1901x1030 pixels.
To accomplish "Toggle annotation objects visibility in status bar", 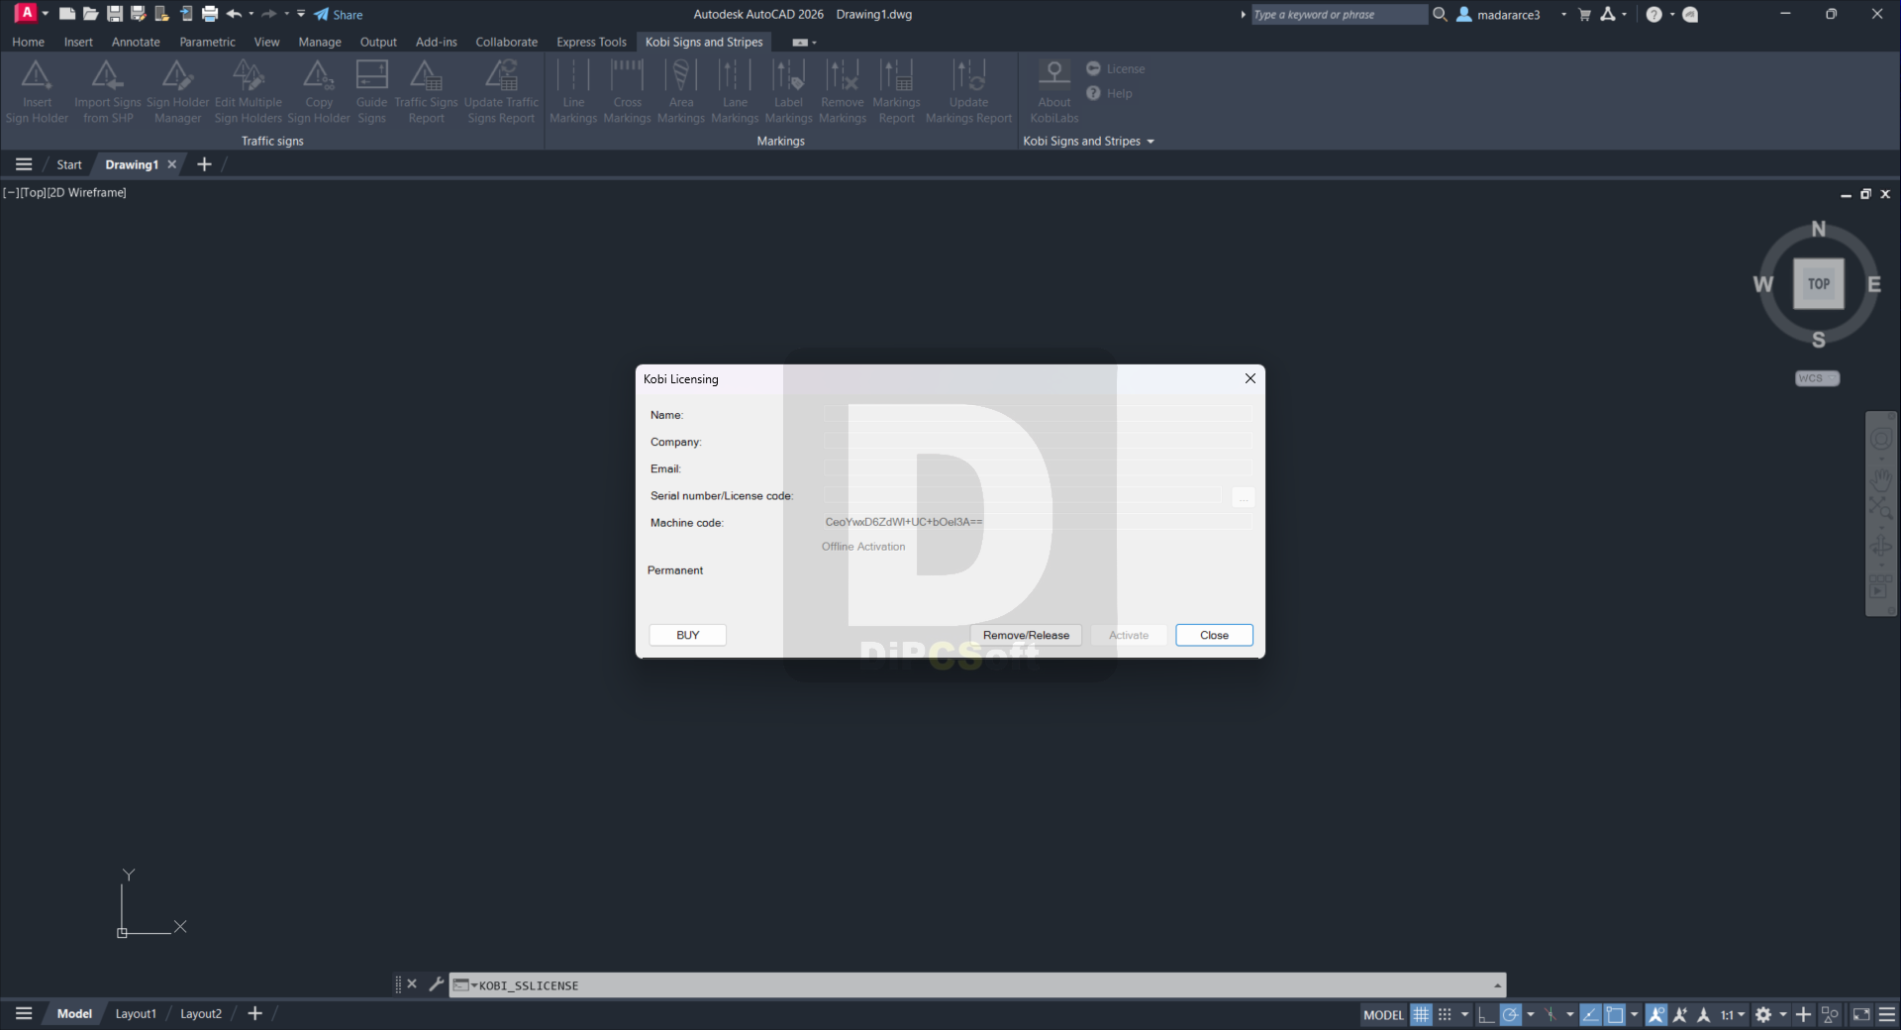I will (x=1656, y=1014).
